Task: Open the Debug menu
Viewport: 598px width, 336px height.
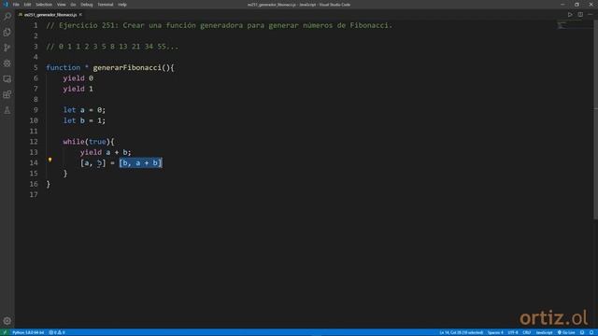Action: tap(87, 5)
